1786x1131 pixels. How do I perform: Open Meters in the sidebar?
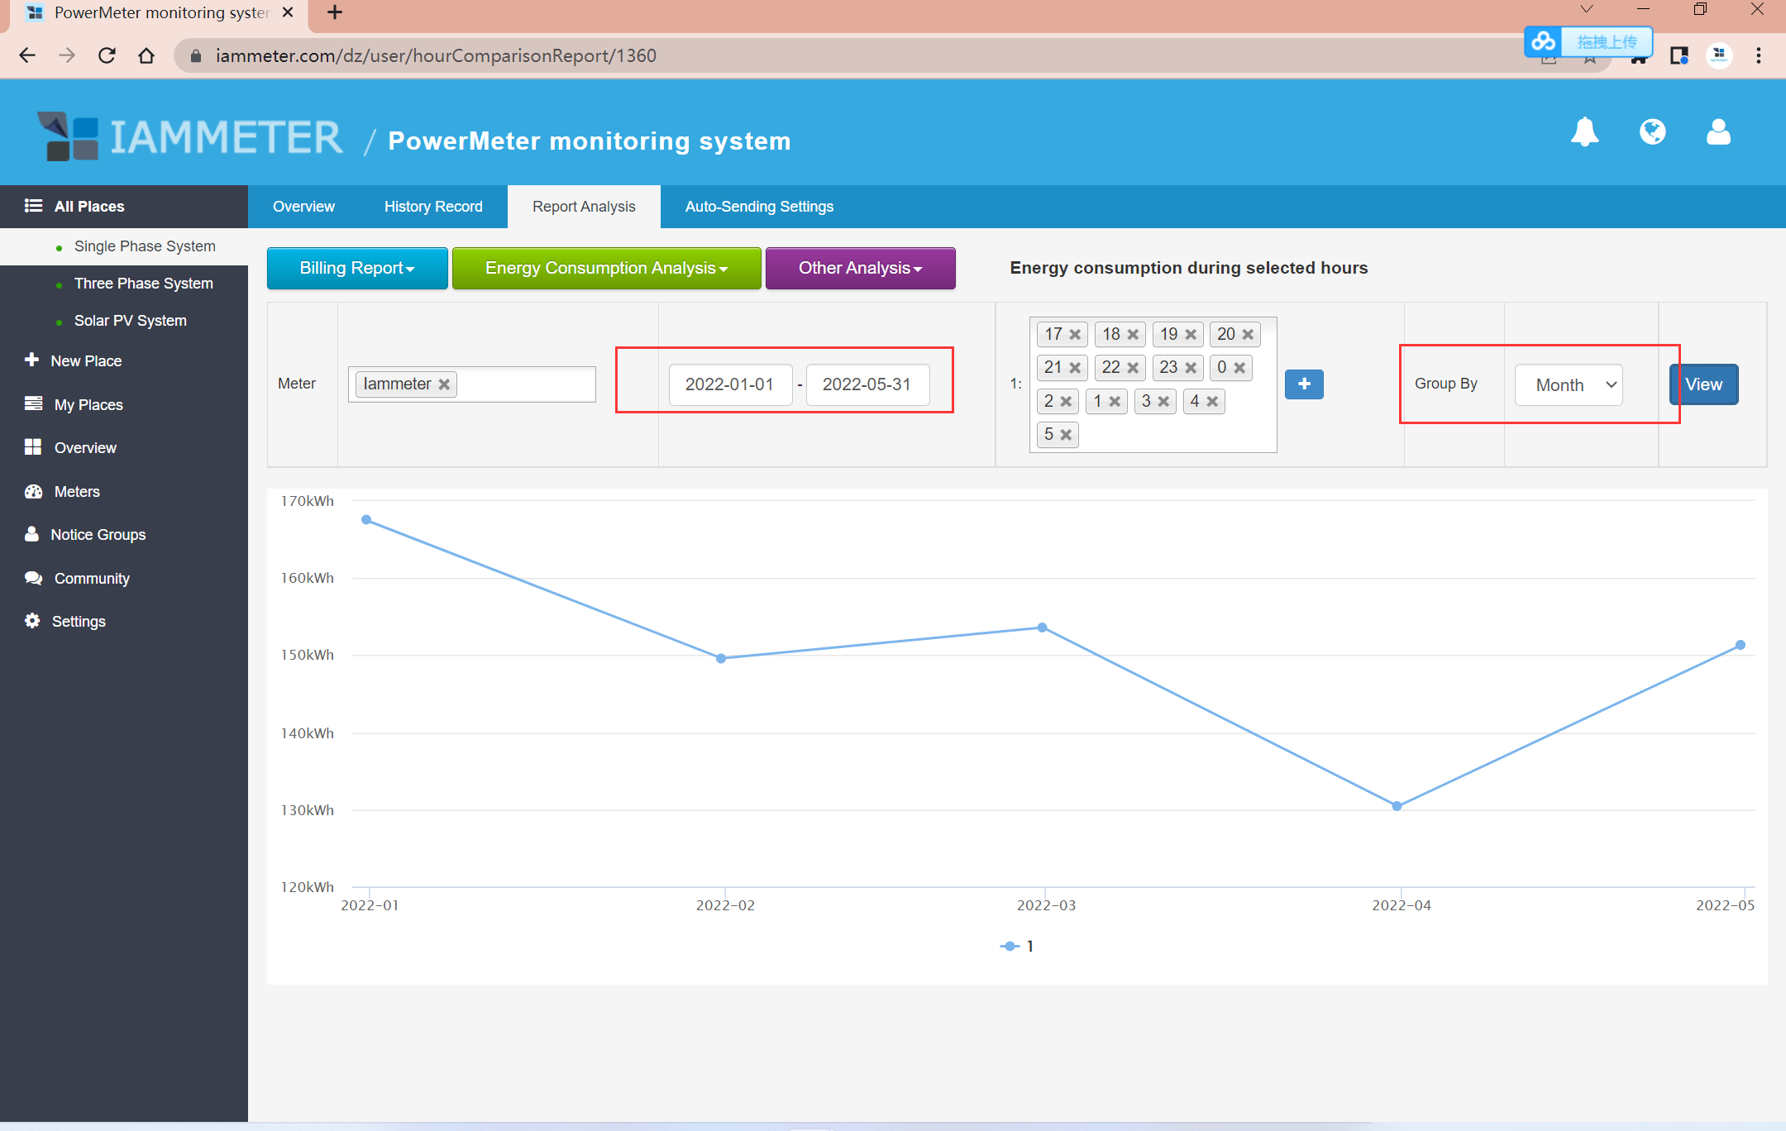coord(77,492)
